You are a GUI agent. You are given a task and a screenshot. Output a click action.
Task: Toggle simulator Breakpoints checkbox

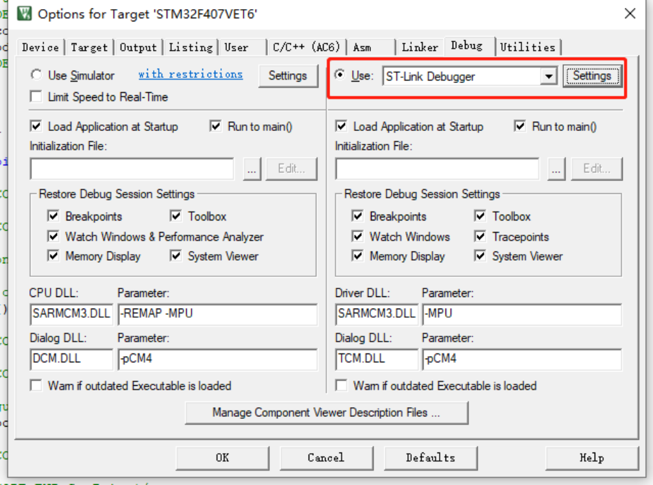(x=53, y=216)
